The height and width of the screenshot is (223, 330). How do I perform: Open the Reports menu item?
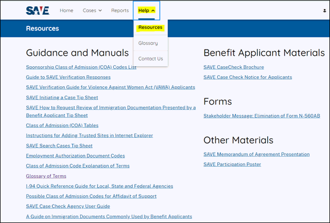click(120, 11)
